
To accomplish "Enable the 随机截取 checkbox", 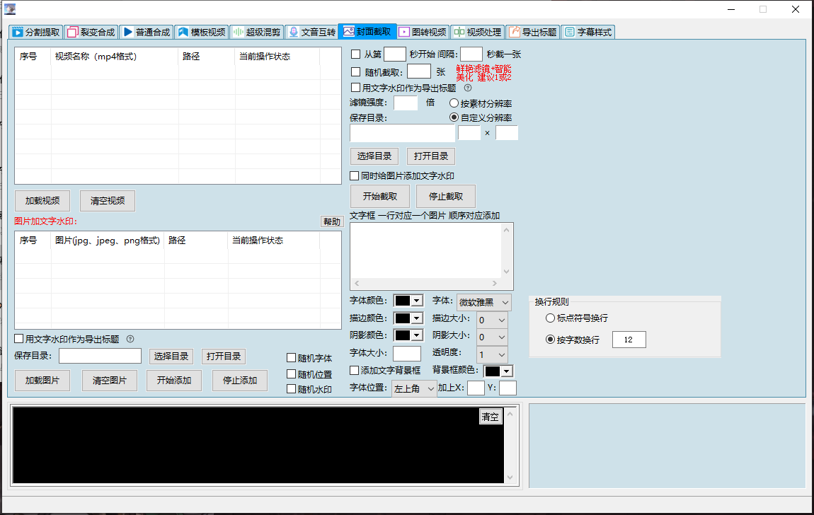I will (356, 71).
